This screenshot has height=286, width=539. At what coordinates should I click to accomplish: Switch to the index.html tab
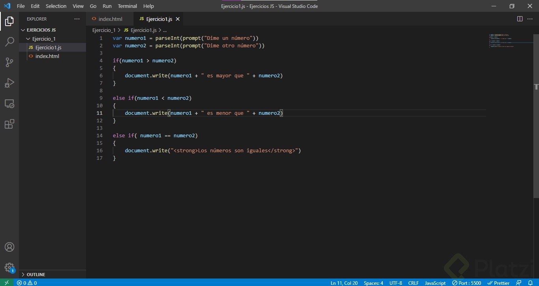tap(110, 19)
